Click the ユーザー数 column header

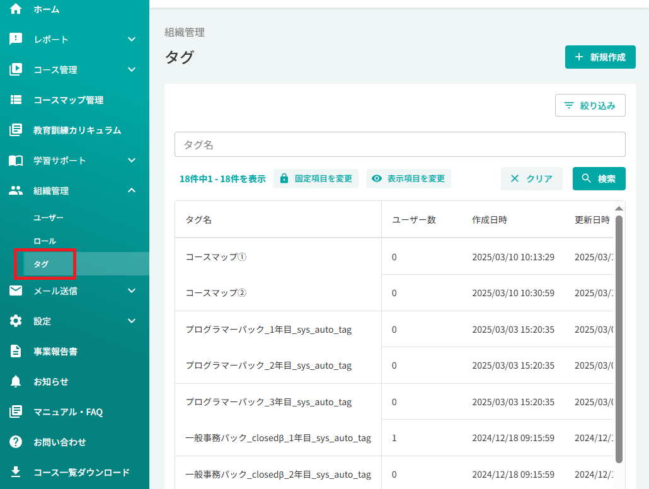(x=414, y=220)
